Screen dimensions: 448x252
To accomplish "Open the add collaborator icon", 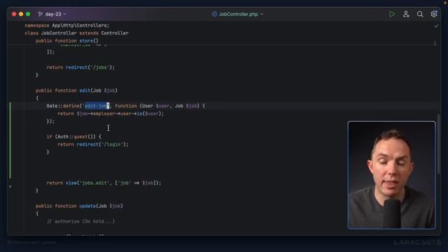I will (x=406, y=14).
